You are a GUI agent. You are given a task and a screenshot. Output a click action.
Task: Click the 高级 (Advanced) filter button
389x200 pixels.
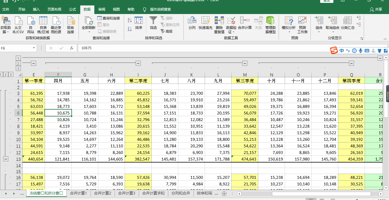point(167,31)
